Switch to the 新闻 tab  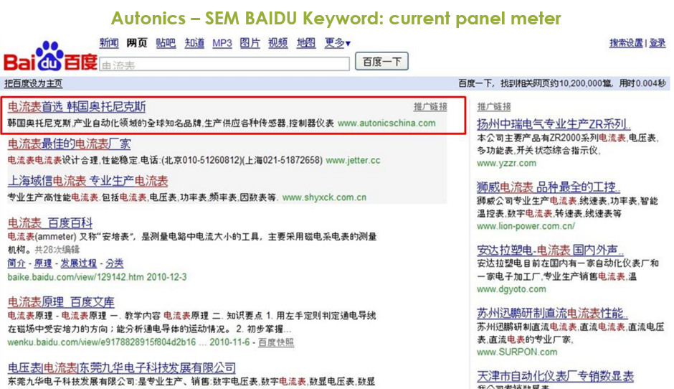pyautogui.click(x=109, y=43)
